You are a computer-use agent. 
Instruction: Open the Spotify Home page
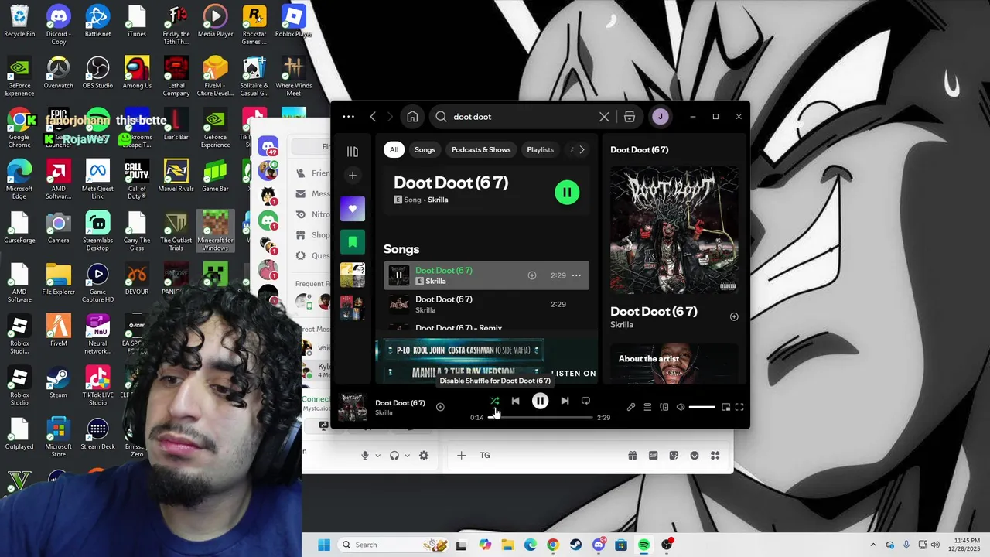pyautogui.click(x=412, y=117)
